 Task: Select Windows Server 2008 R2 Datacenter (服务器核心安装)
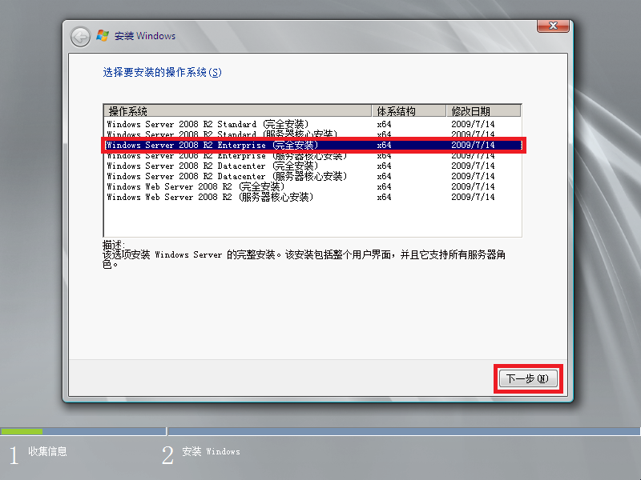coord(312,176)
